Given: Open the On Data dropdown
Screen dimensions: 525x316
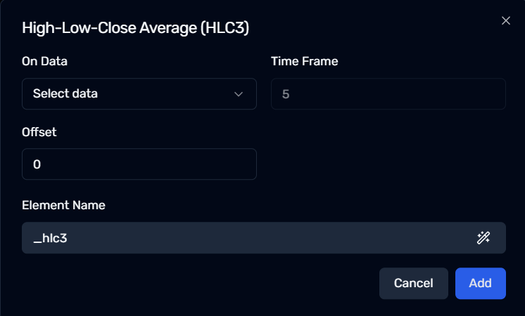Looking at the screenshot, I should coord(139,94).
